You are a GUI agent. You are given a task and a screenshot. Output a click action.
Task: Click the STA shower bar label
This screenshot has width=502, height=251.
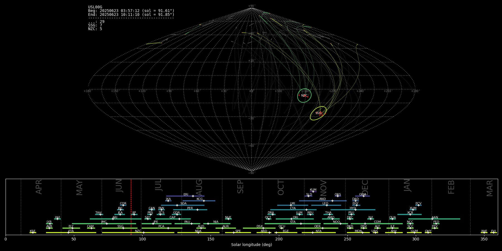[293, 222]
